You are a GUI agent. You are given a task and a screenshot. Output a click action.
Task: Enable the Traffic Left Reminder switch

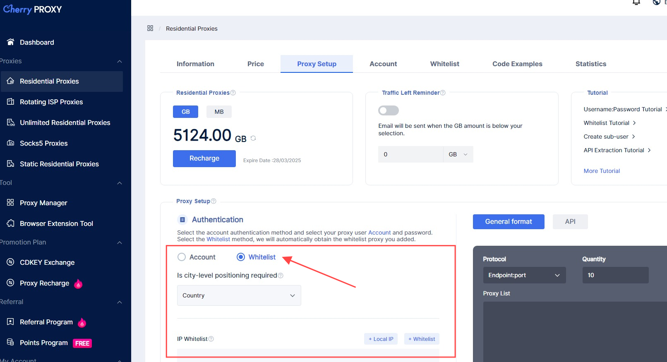388,110
